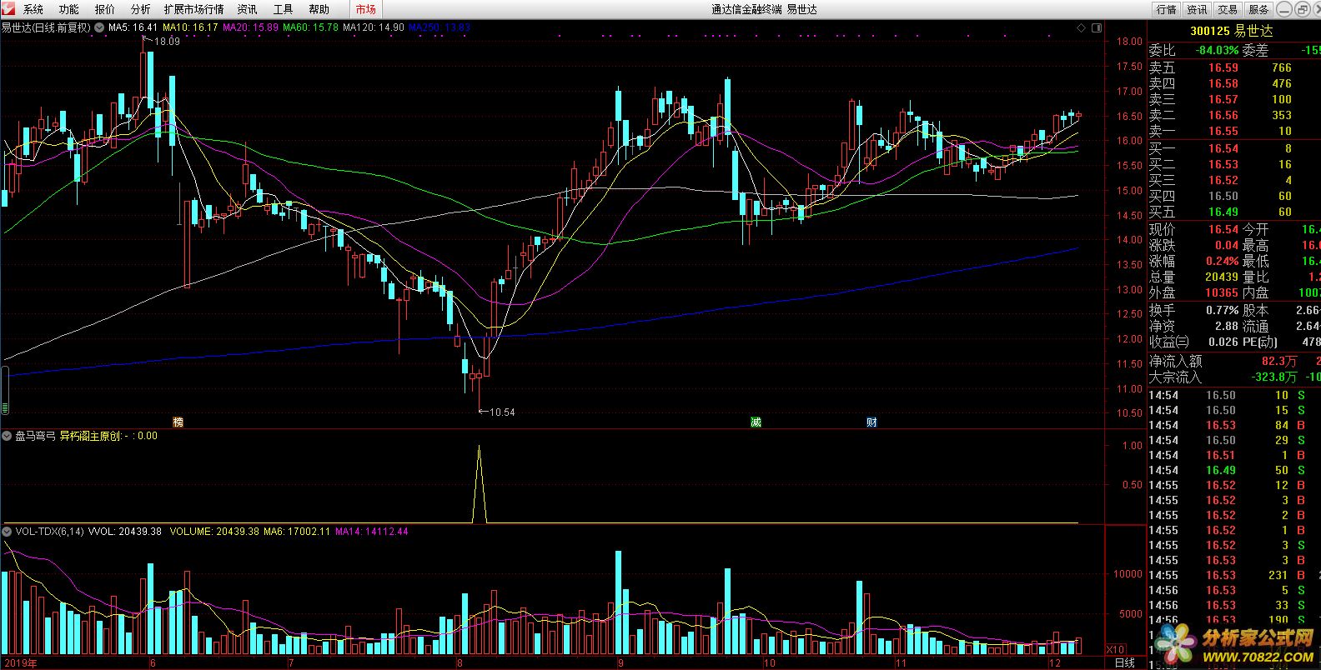This screenshot has width=1321, height=670.
Task: Click the 交易 button at top right
Action: click(1228, 9)
